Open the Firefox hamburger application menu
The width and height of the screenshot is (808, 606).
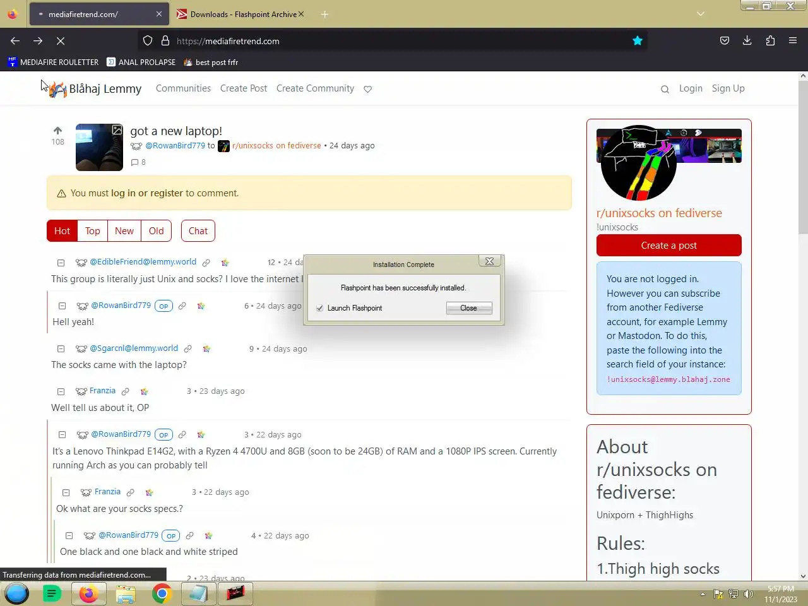coord(793,41)
